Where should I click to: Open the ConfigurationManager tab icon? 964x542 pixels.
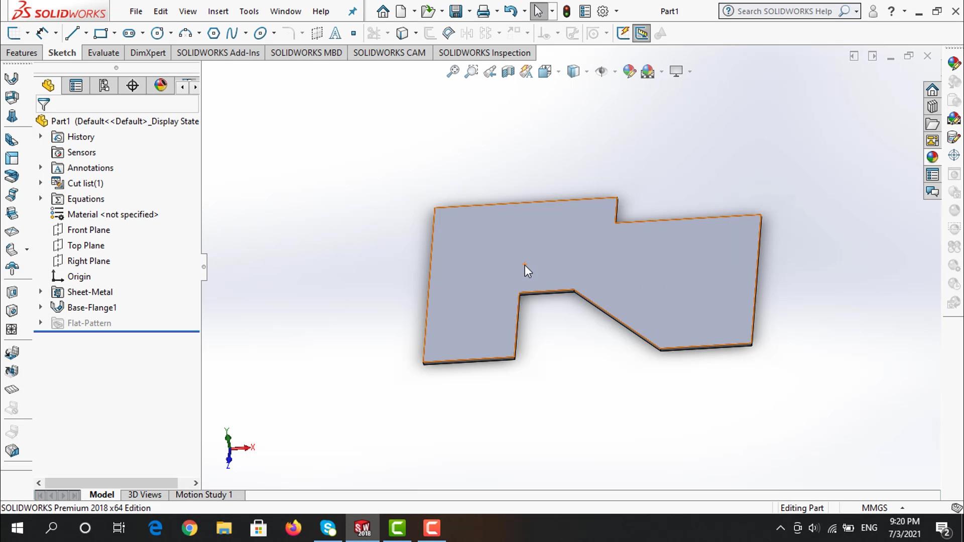104,86
